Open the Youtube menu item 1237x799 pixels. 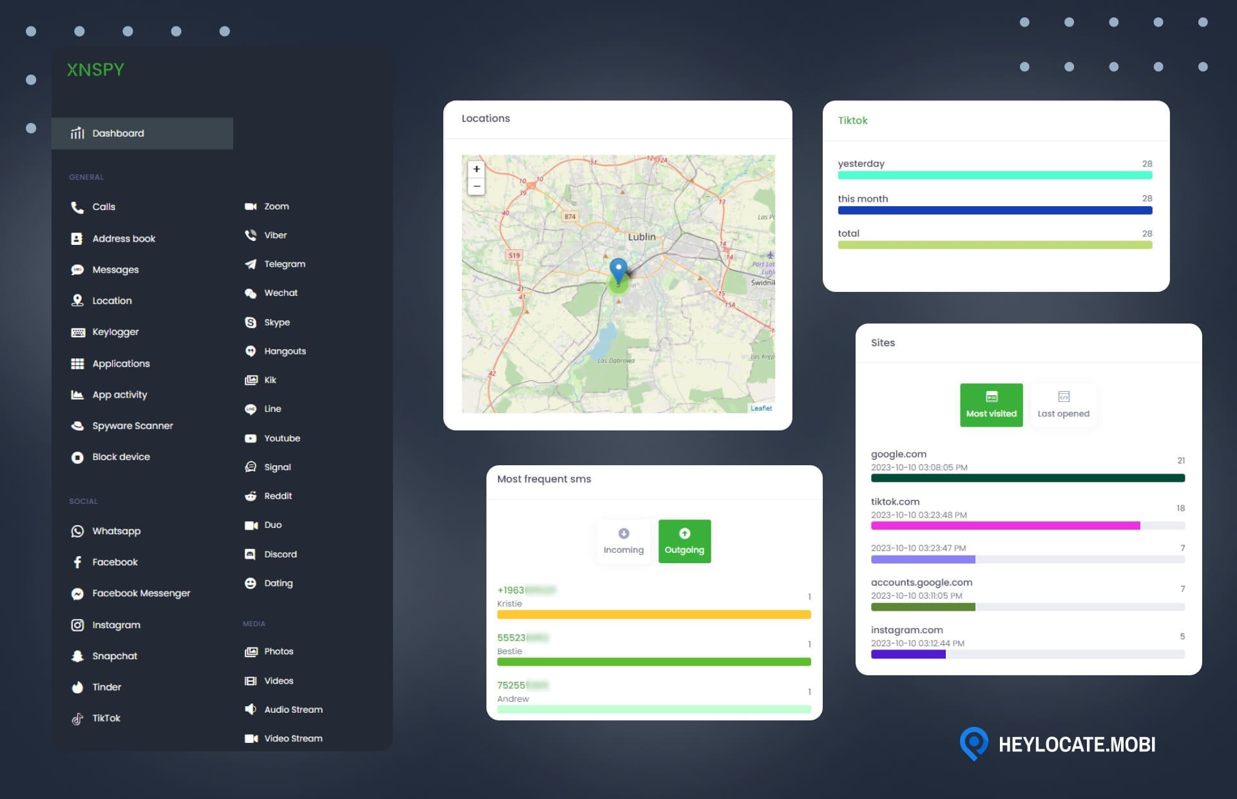(x=273, y=438)
